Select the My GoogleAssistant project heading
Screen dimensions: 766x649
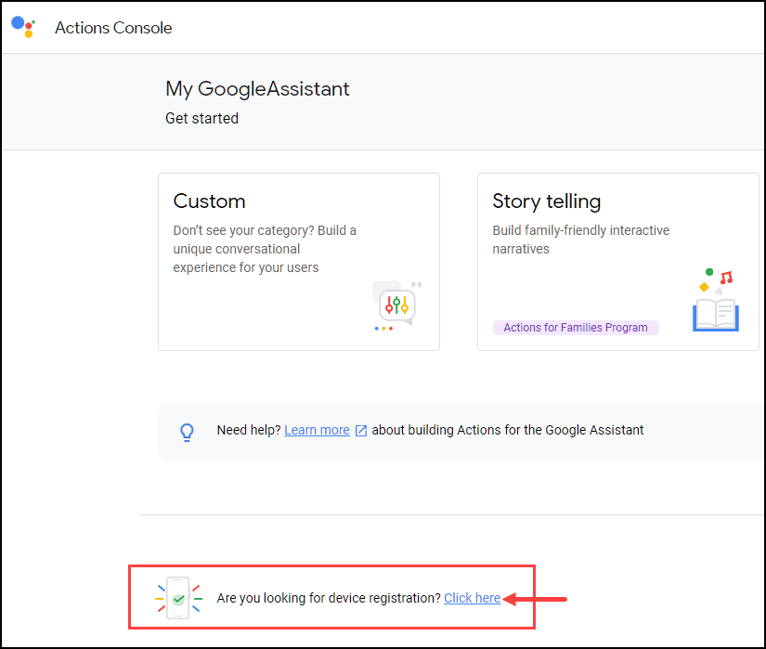click(257, 89)
